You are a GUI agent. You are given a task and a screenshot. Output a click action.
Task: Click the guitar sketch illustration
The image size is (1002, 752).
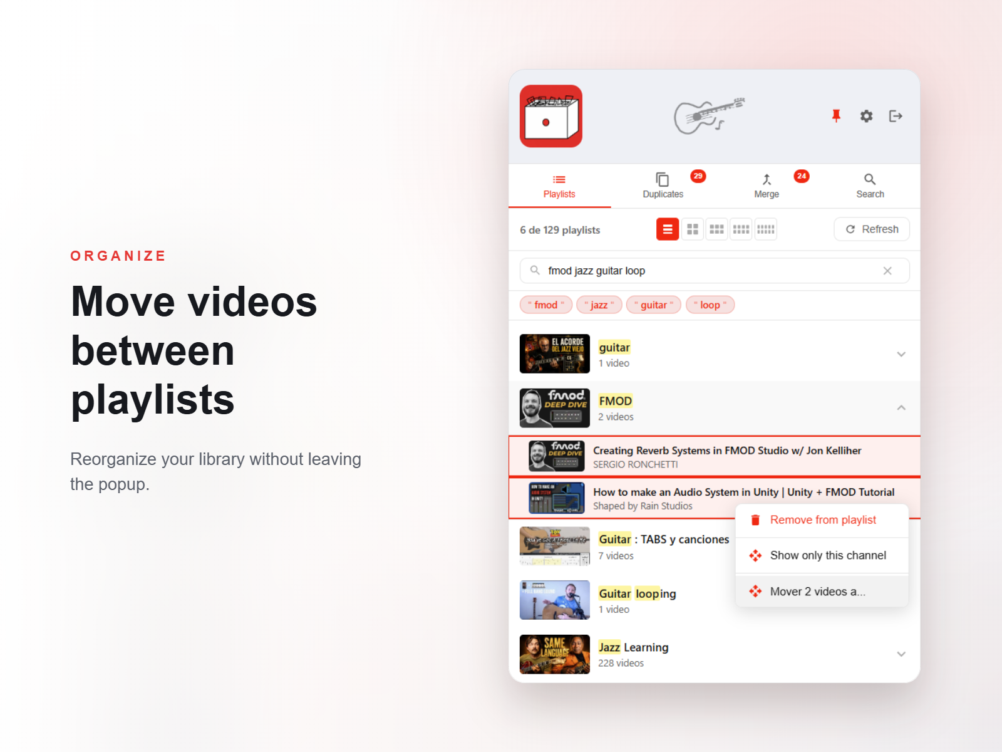click(709, 115)
